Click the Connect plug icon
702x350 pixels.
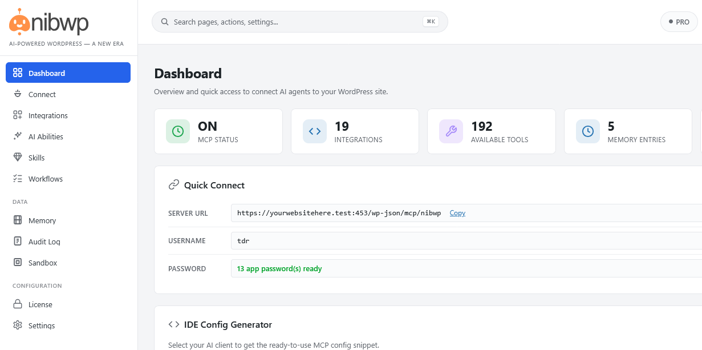(18, 94)
